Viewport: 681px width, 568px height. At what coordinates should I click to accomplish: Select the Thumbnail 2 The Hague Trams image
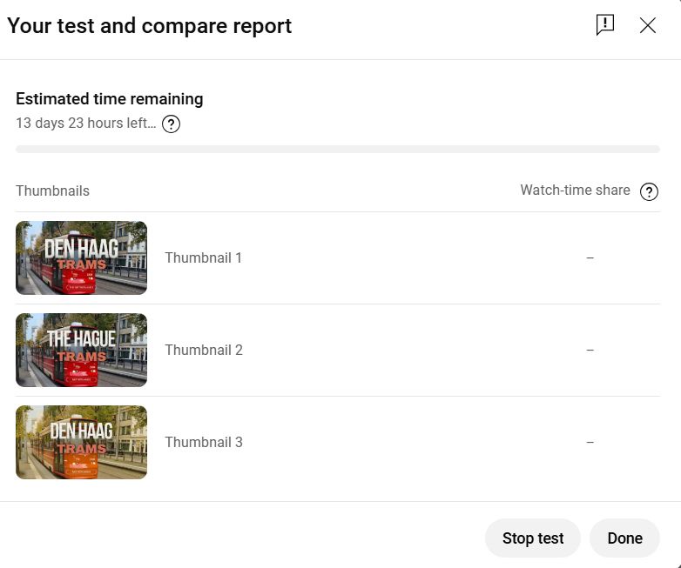[x=81, y=350]
